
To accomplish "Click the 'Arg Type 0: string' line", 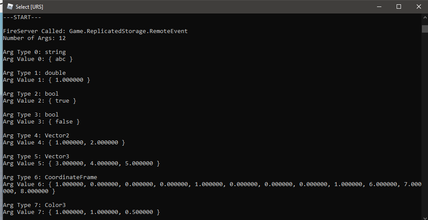I will (34, 52).
